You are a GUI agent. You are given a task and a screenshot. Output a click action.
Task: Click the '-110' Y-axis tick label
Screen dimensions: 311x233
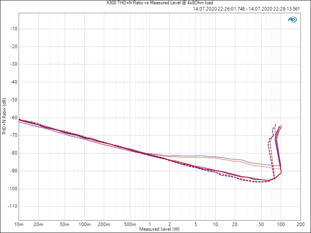(13, 207)
